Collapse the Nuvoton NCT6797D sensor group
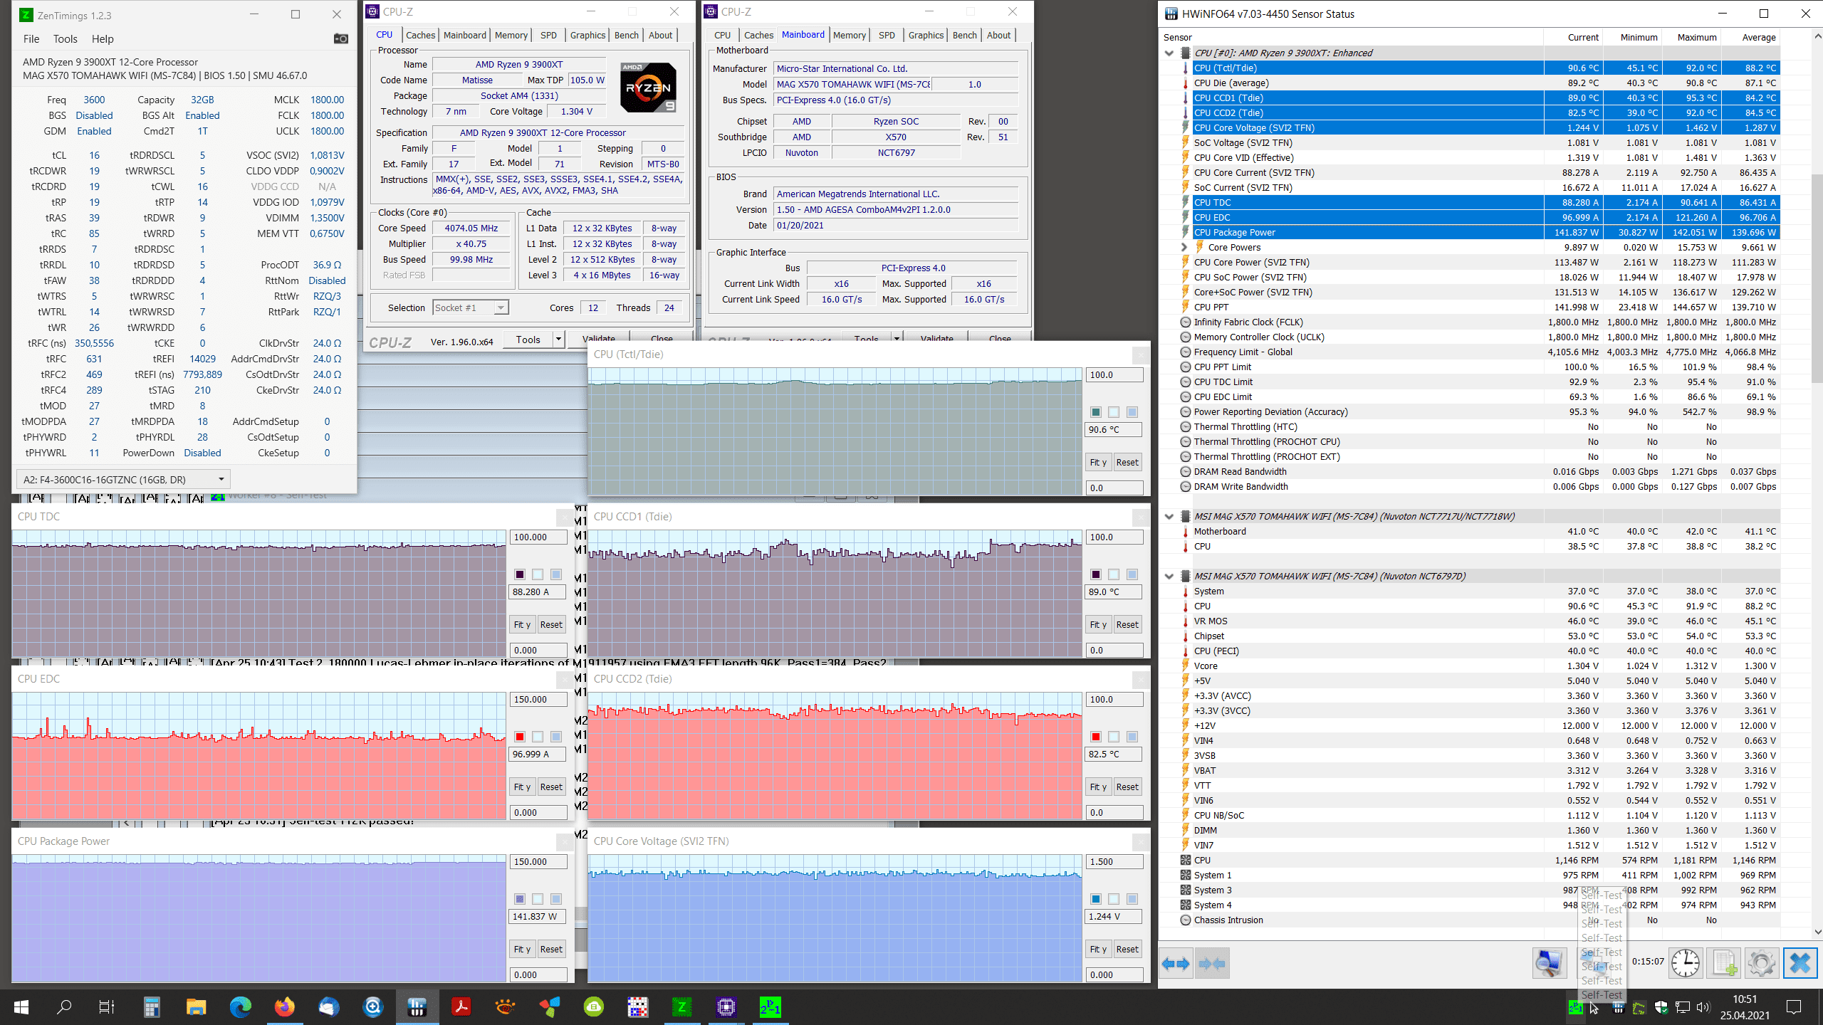1823x1025 pixels. [1169, 576]
